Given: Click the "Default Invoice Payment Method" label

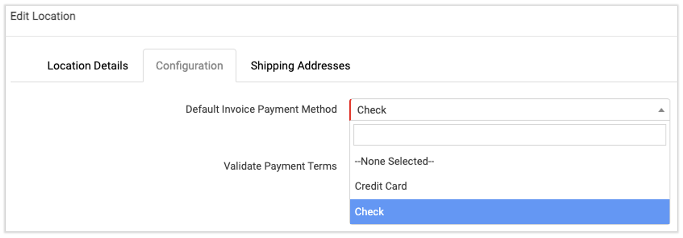Looking at the screenshot, I should coord(261,109).
